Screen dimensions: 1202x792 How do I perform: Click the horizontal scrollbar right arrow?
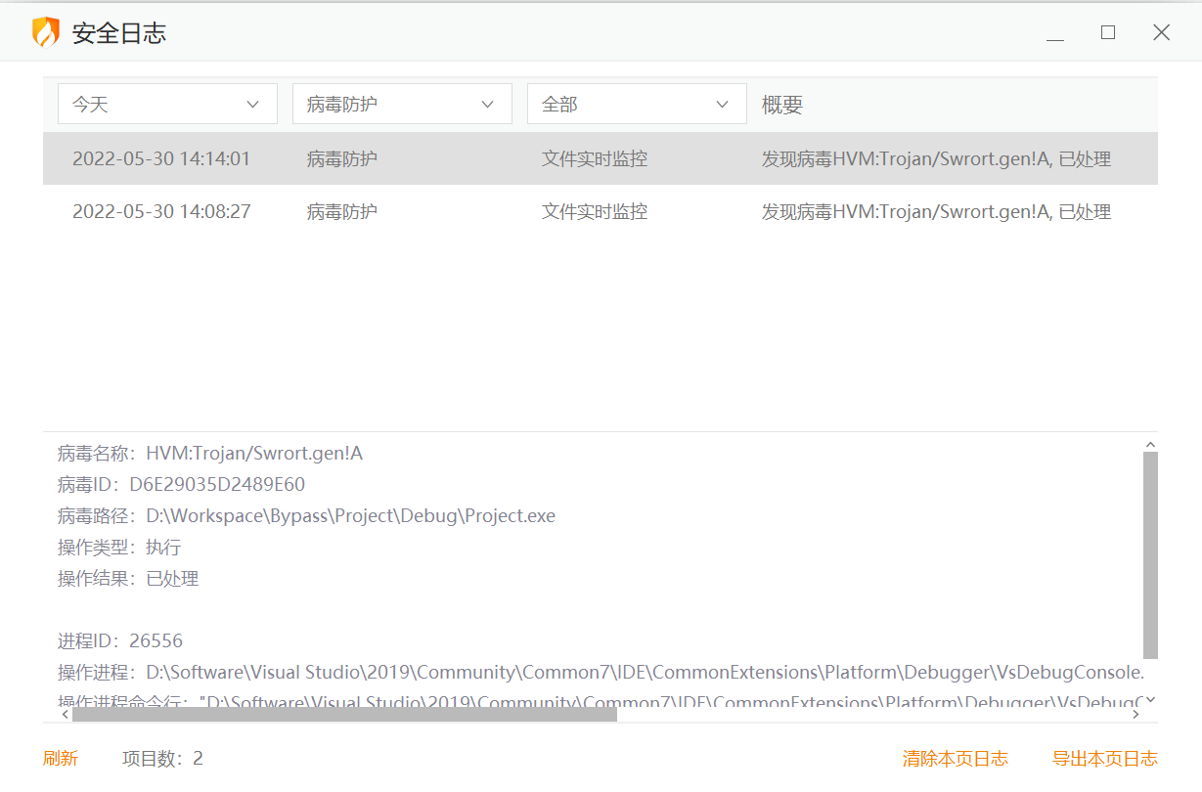[1135, 715]
